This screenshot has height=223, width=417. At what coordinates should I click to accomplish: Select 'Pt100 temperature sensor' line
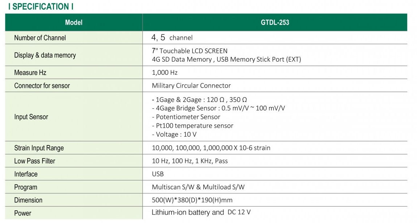193,126
